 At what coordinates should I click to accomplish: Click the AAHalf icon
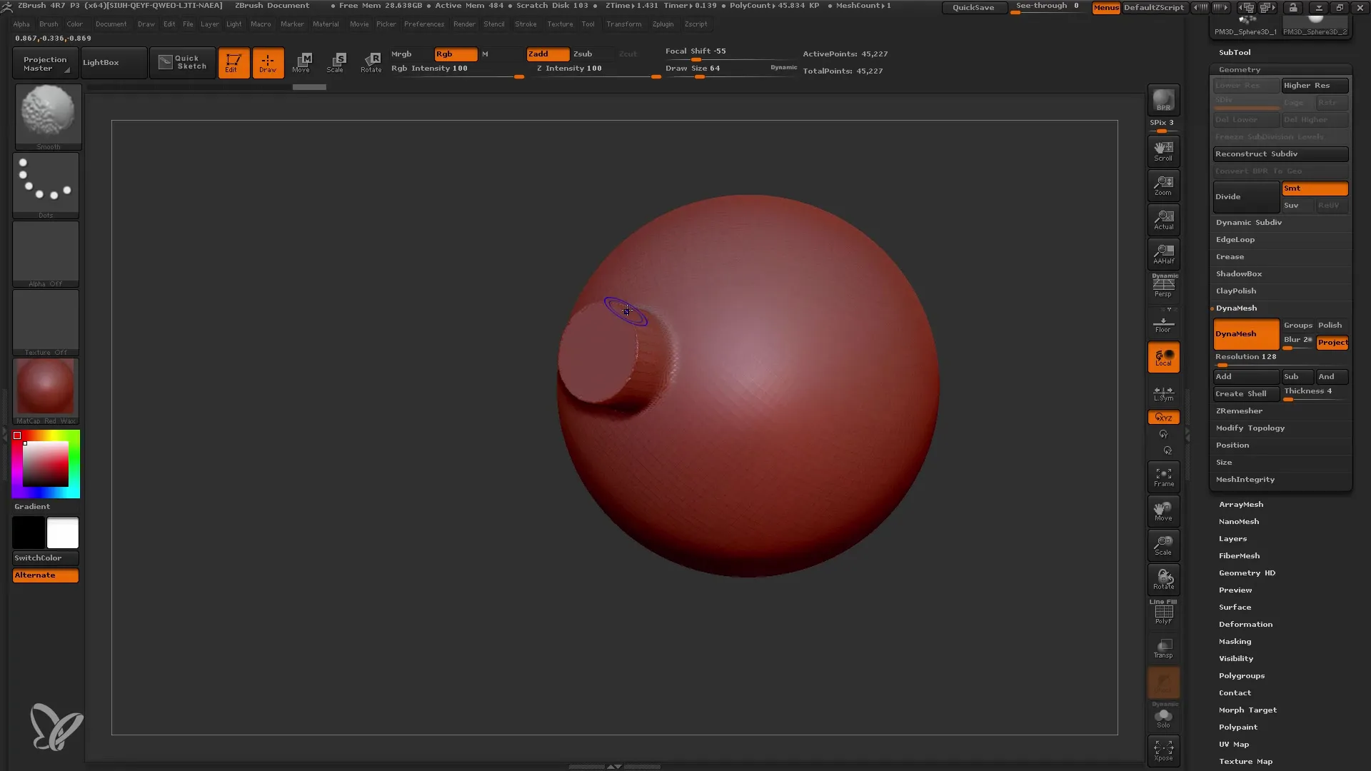(1163, 253)
